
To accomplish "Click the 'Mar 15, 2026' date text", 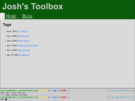I will click(12, 55).
